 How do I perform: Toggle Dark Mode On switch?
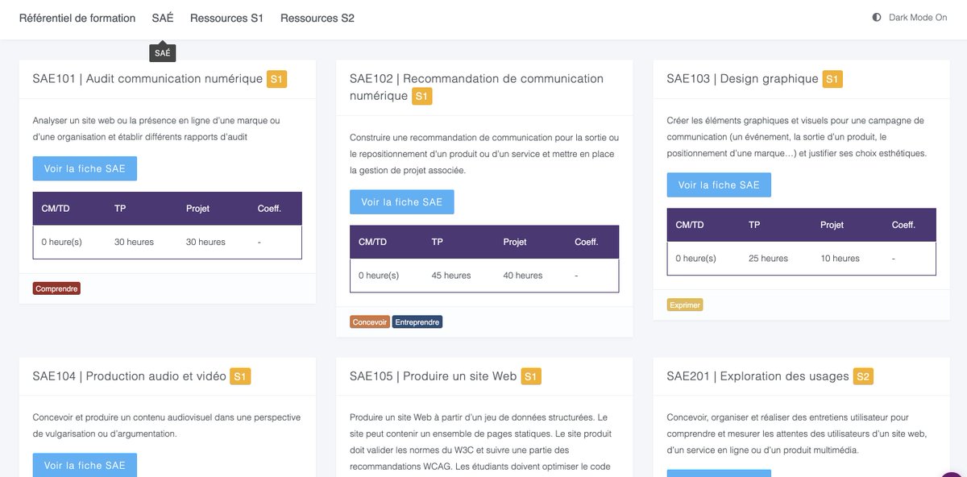[910, 17]
